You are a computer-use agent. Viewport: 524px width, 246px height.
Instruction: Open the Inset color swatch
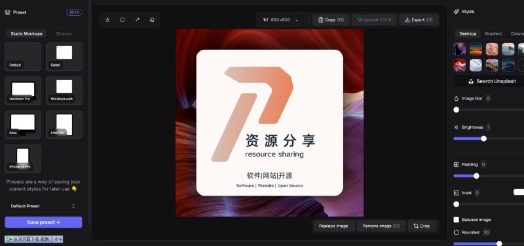point(519,192)
